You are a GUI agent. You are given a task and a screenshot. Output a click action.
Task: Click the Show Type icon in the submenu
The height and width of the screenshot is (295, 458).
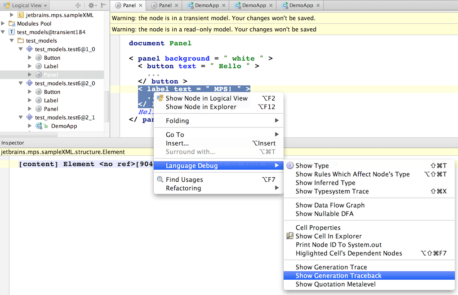point(290,165)
